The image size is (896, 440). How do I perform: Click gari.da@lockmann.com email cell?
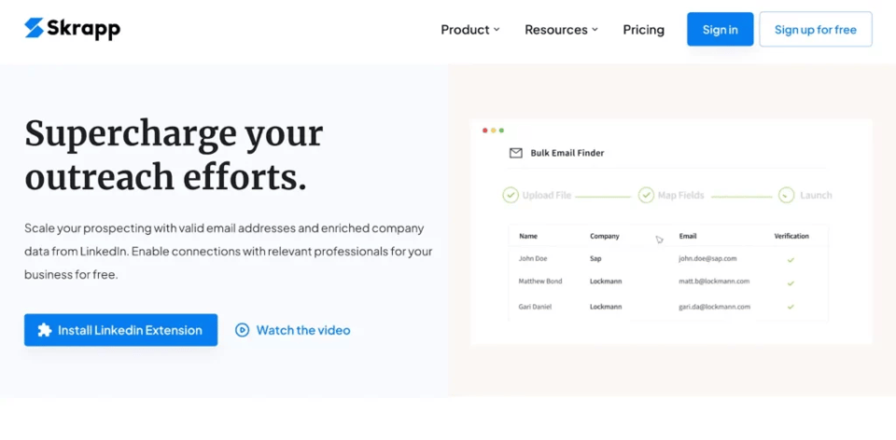click(714, 307)
